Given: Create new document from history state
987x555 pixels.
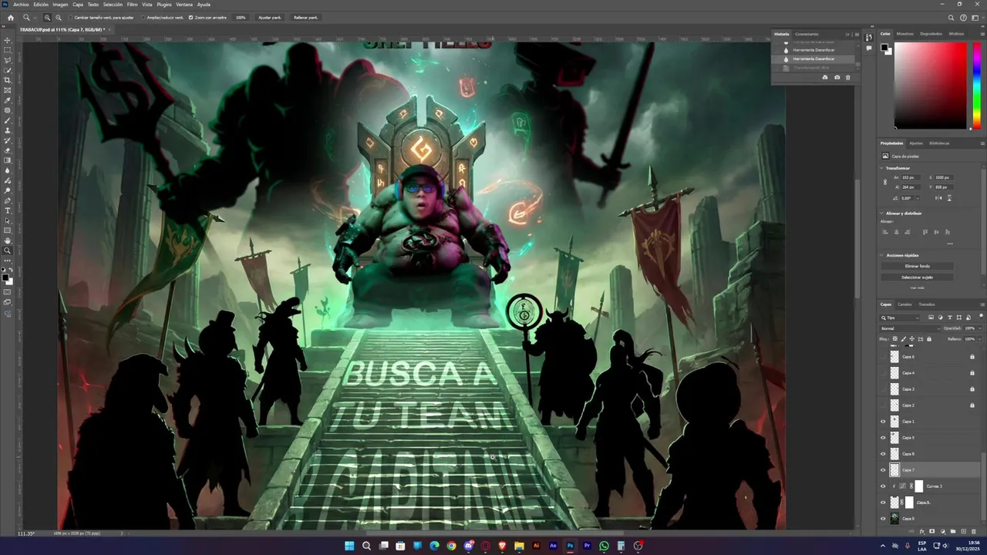Looking at the screenshot, I should pyautogui.click(x=825, y=77).
